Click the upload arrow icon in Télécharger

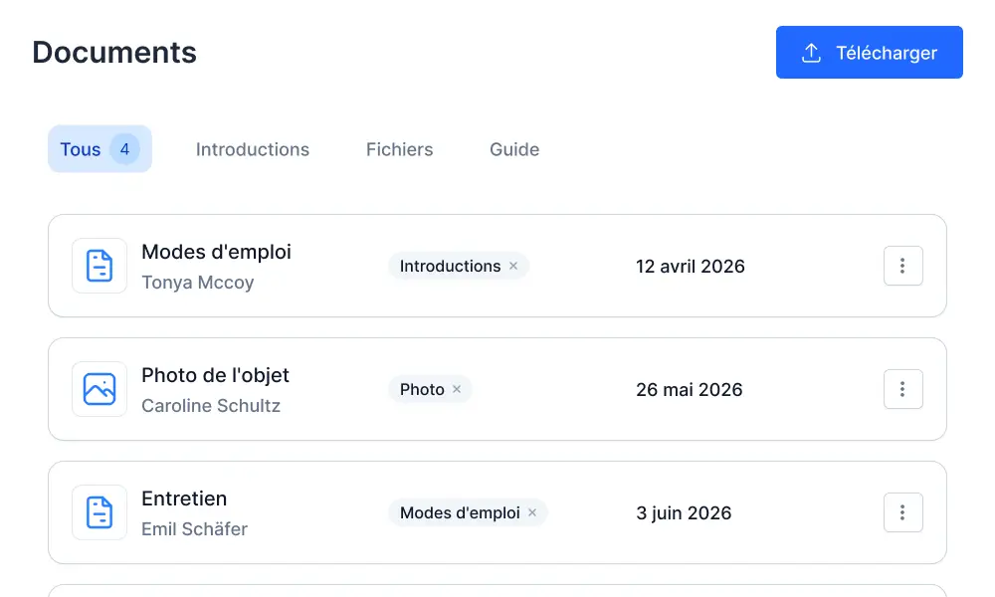[811, 53]
